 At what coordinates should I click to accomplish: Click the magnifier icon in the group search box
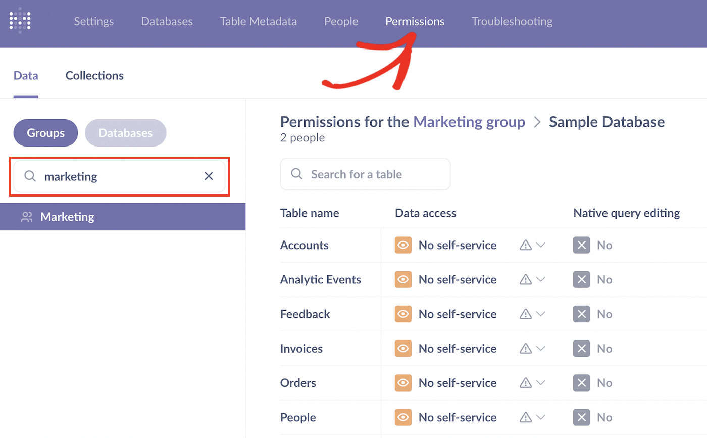click(x=30, y=176)
